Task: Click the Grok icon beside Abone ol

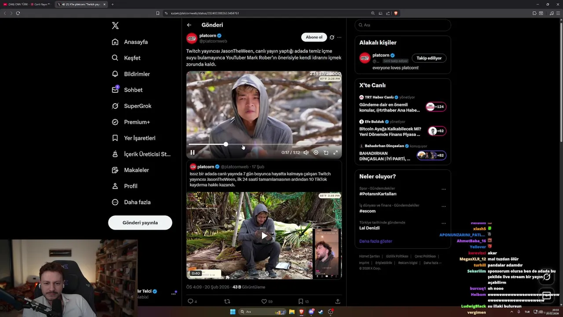Action: coord(332,37)
